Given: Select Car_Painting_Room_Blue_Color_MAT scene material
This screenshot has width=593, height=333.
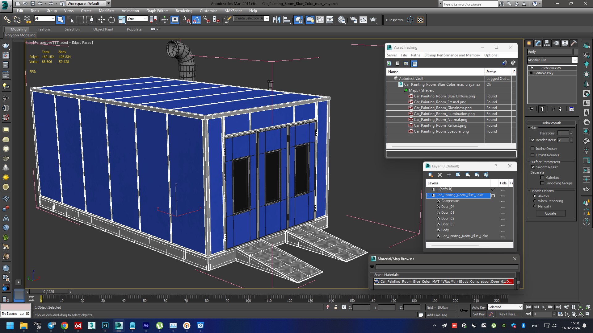Looking at the screenshot, I should 444,282.
